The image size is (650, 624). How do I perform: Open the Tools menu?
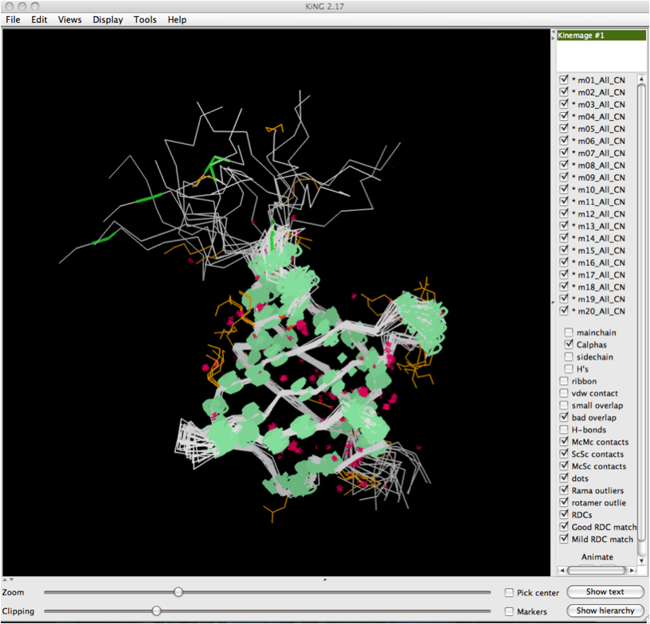tap(145, 19)
